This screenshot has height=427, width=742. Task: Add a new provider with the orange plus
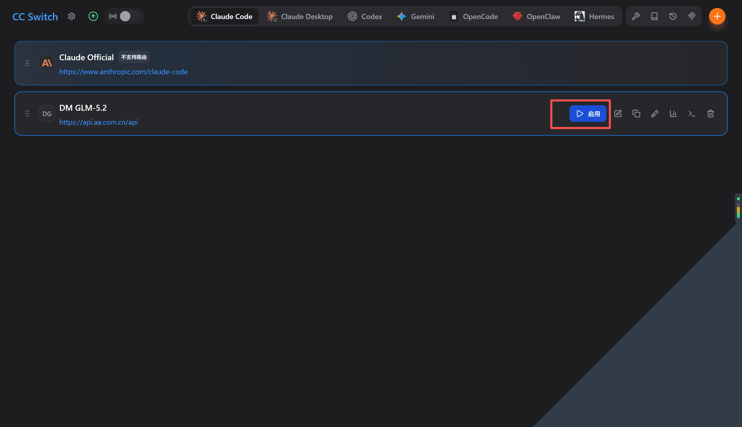[717, 16]
